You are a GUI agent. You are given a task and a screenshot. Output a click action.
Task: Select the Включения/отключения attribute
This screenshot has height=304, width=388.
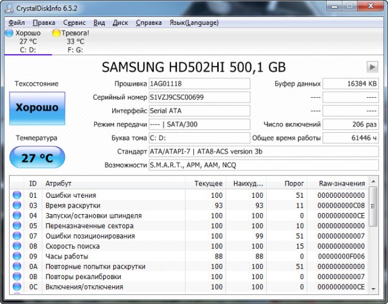point(189,286)
